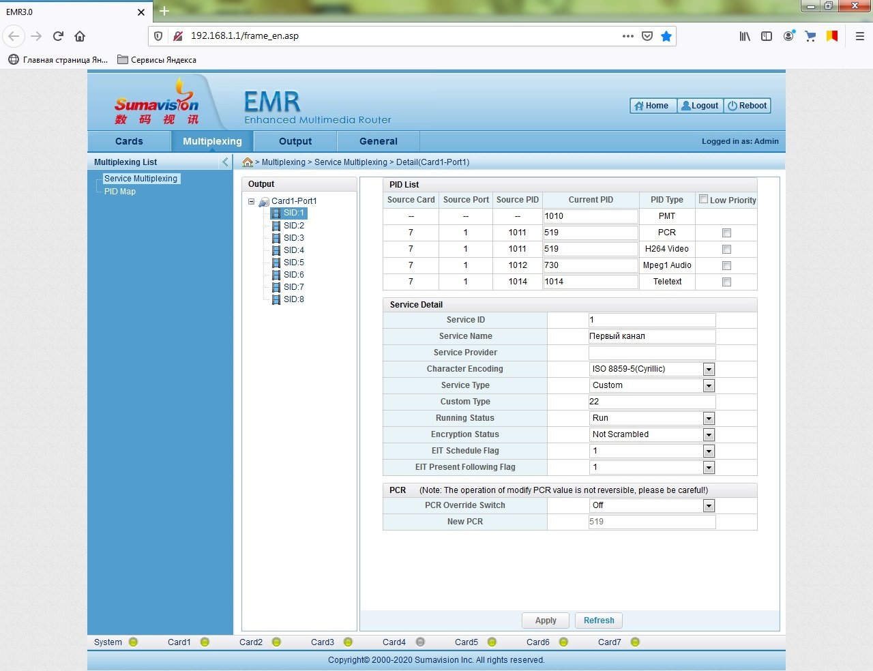The image size is (873, 671).
Task: Collapse the Card1-Port1 tree node
Action: point(251,202)
